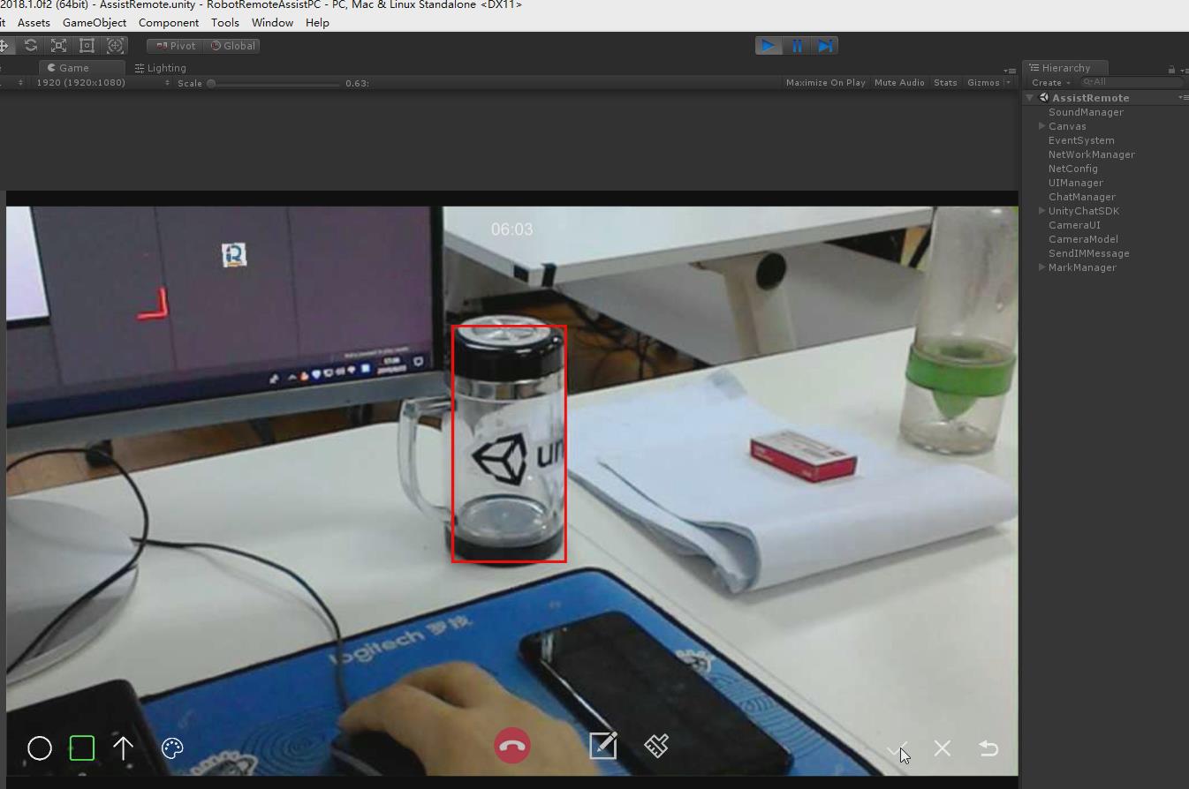
Task: Toggle the Hierarchy panel lock icon
Action: click(1171, 69)
